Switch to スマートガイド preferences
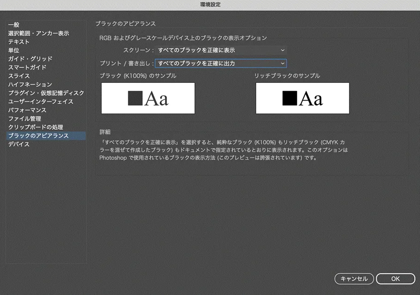 point(27,67)
